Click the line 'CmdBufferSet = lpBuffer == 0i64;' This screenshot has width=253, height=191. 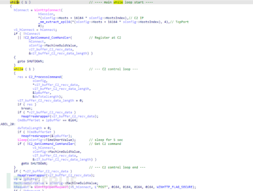point(48,120)
